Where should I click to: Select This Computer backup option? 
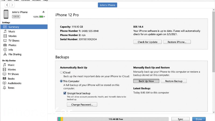point(61,81)
